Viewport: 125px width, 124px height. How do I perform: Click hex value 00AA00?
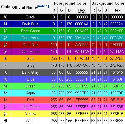(82, 31)
